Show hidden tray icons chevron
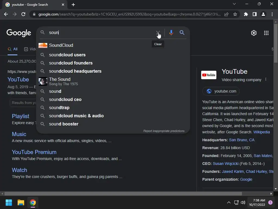Viewport: 278px width, 209px height. [x=229, y=202]
